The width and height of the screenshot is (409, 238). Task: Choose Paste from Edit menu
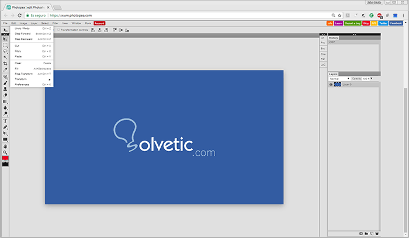click(x=32, y=57)
